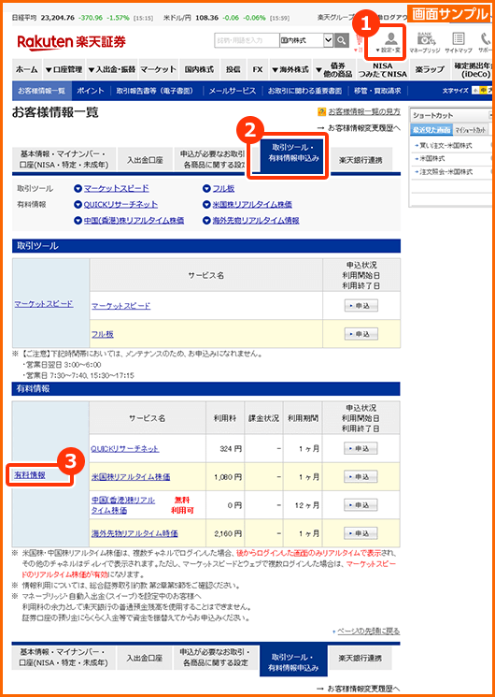Open マーケットスピード service name link in table
This screenshot has height=697, width=495.
[120, 306]
